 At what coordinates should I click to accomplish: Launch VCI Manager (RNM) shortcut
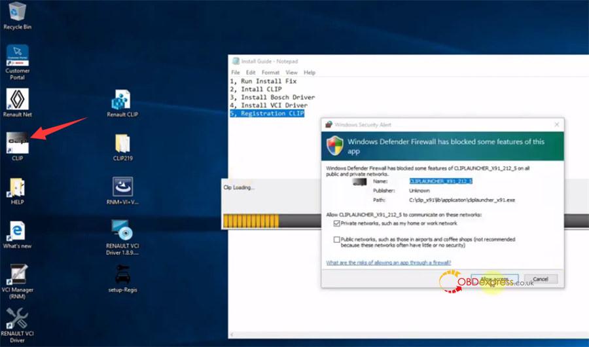[17, 282]
